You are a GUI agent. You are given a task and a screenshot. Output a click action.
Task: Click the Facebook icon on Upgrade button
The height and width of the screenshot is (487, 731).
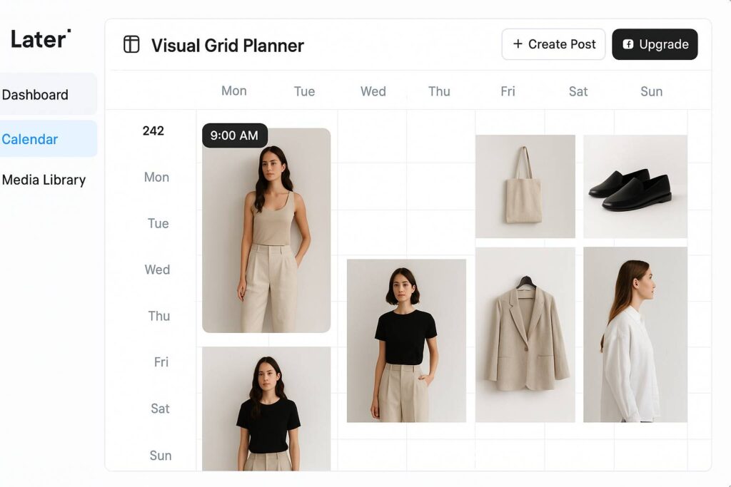click(x=628, y=44)
